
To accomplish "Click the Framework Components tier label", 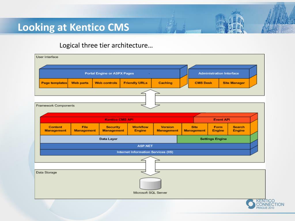I will coord(55,106).
